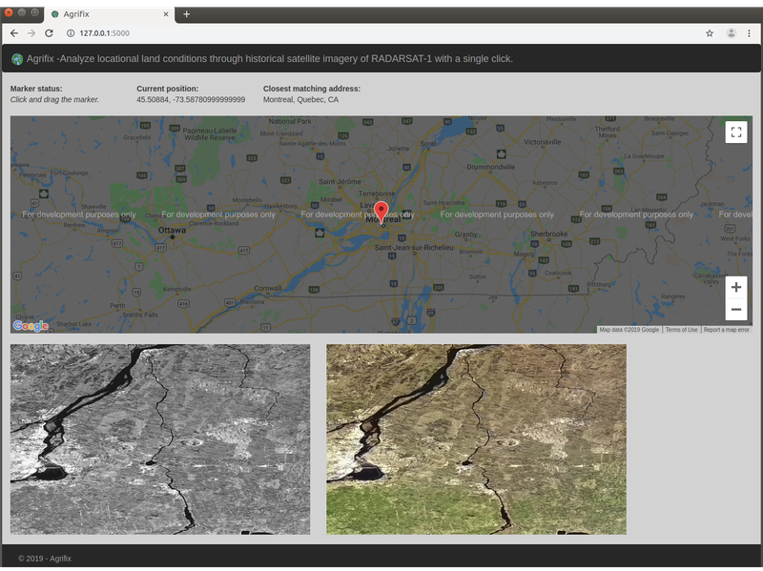
Task: Toggle fullscreen map view
Action: [735, 133]
